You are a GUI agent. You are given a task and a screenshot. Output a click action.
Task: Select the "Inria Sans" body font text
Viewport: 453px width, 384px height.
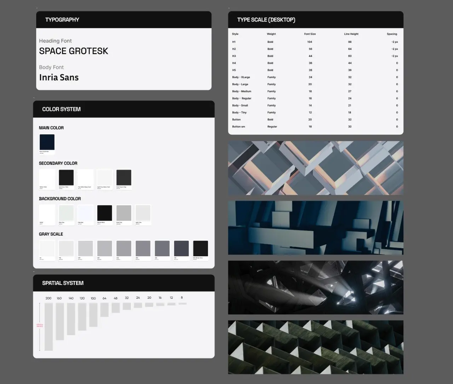coord(59,78)
